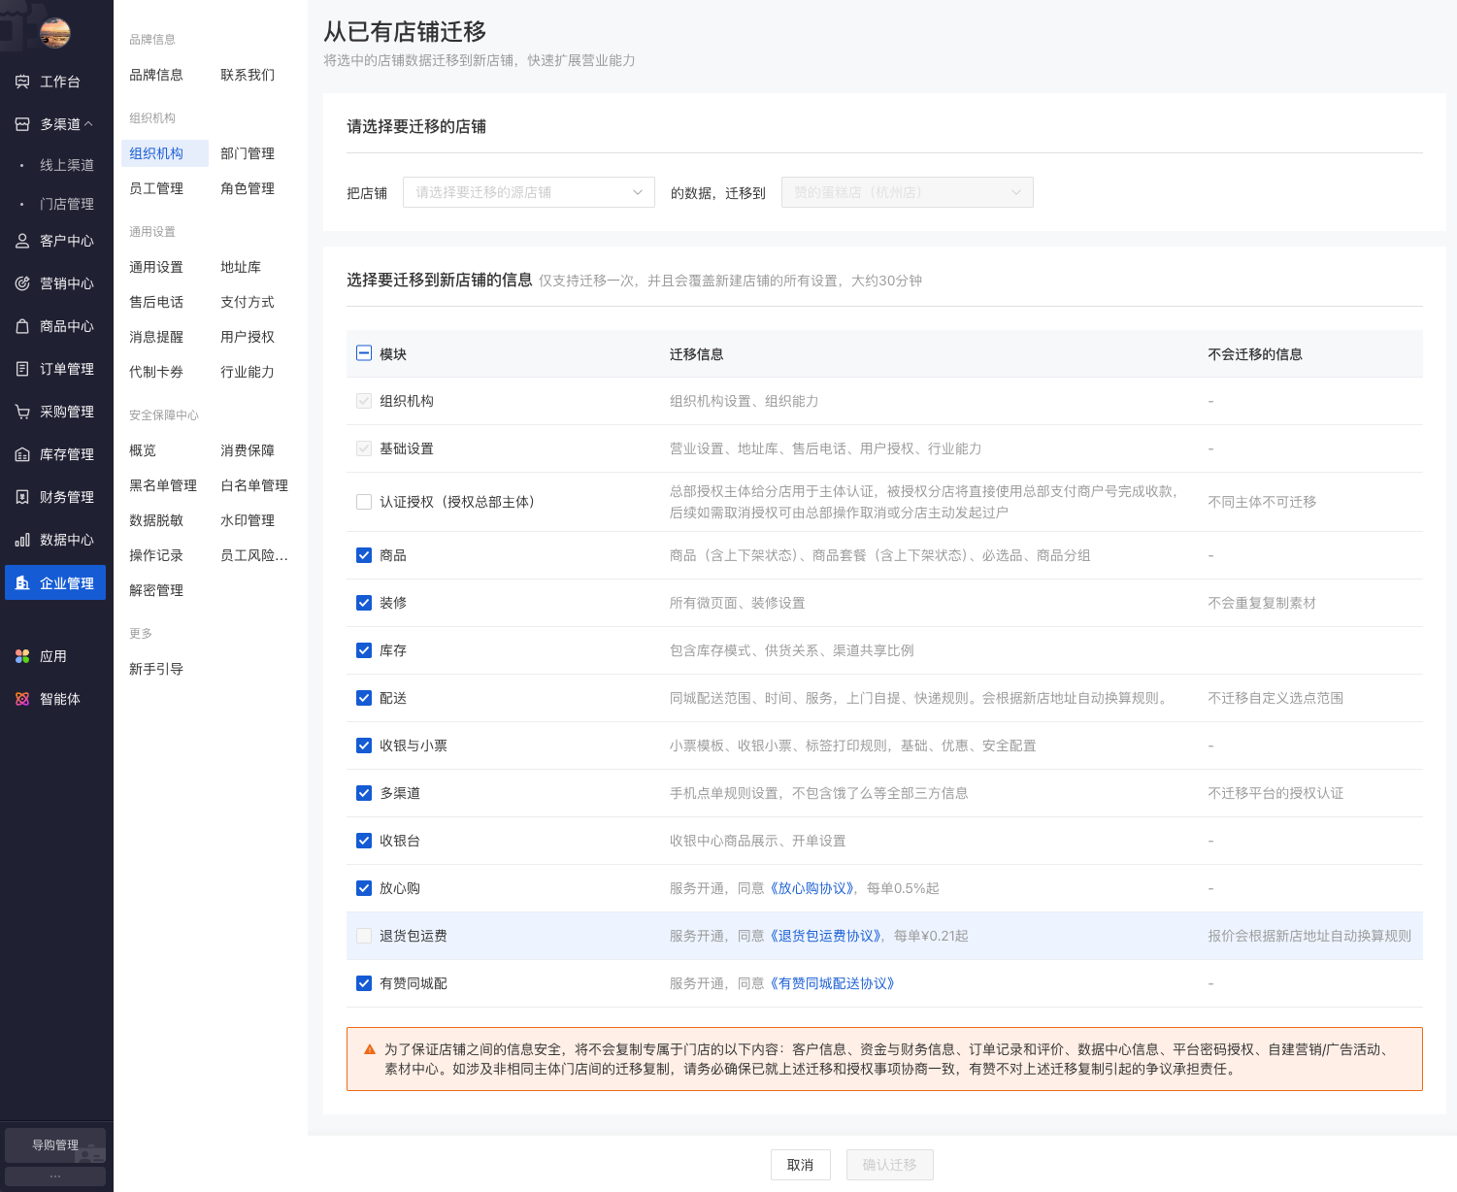Open the 《有赞同城配送协议》 link

[x=832, y=983]
